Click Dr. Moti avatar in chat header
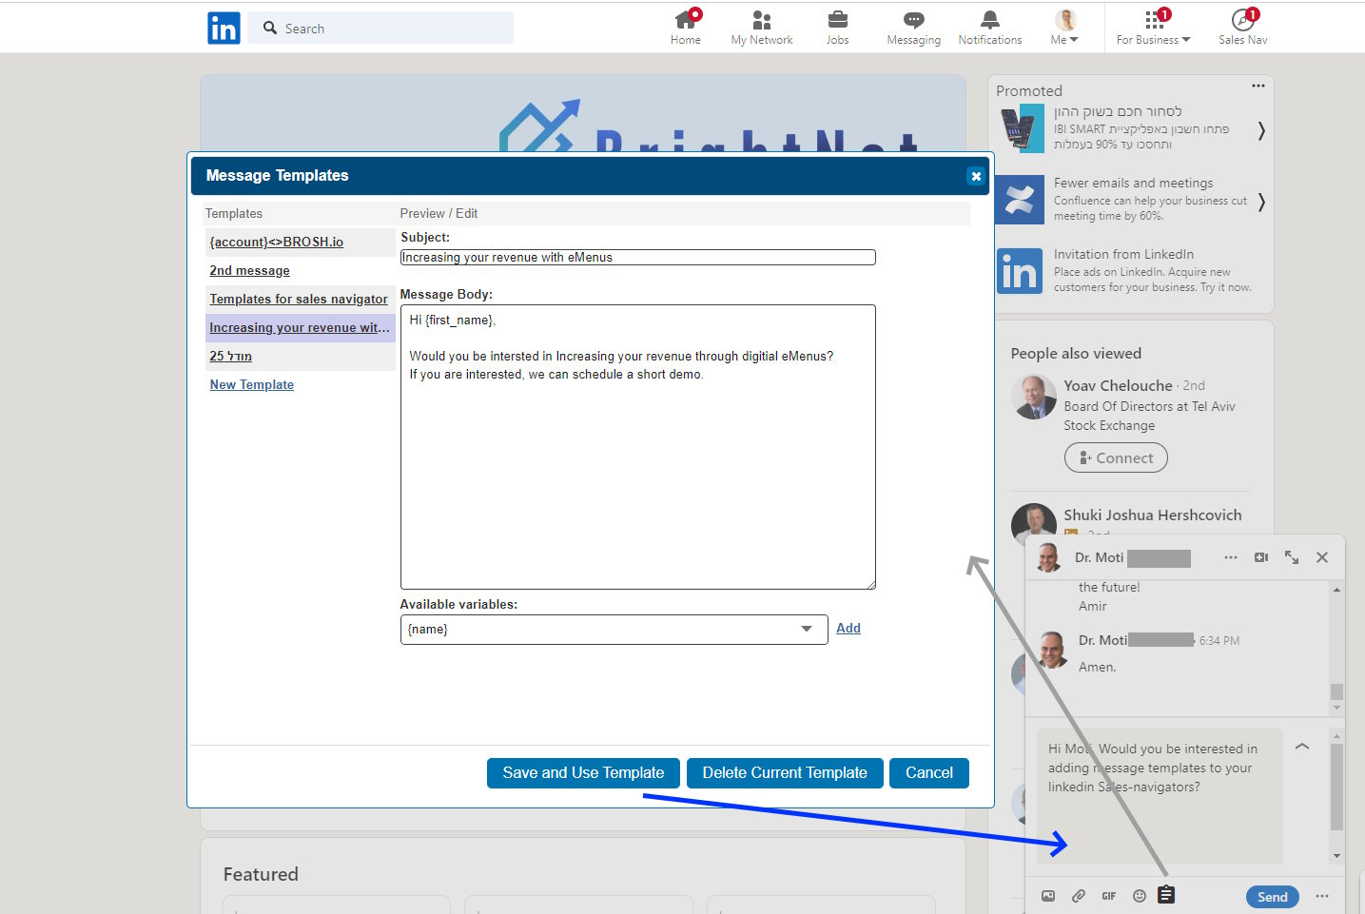1365x914 pixels. point(1049,558)
